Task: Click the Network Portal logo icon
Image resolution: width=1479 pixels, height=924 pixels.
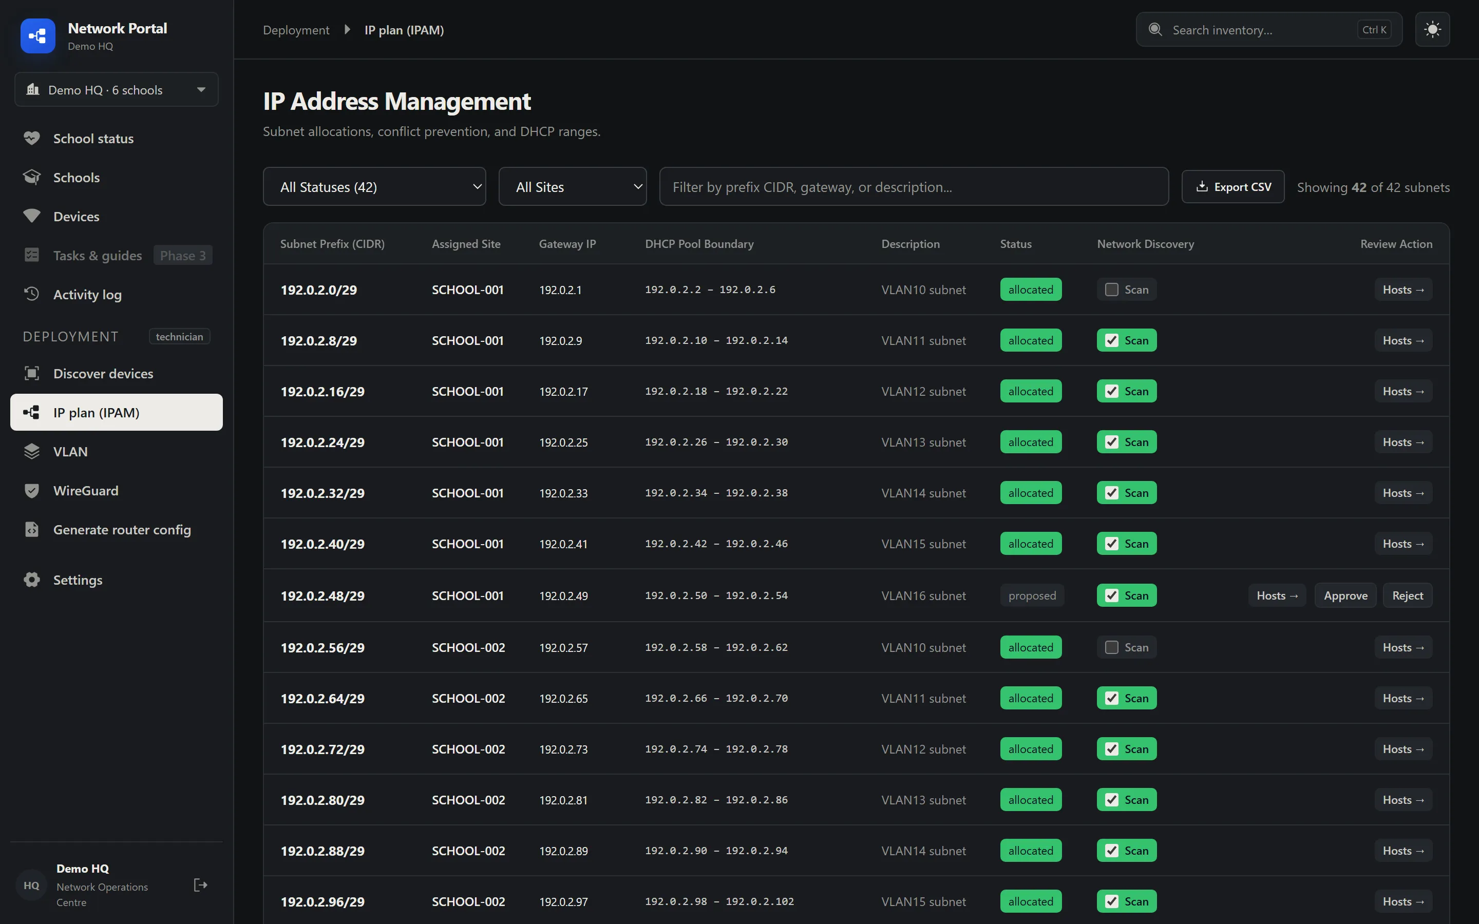Action: pos(37,36)
